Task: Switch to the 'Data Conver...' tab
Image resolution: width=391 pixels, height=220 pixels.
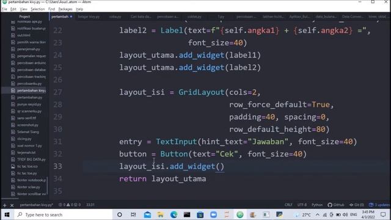Action: pos(353,16)
